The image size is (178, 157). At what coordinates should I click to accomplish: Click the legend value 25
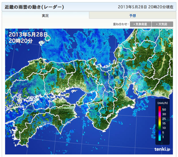164,119
